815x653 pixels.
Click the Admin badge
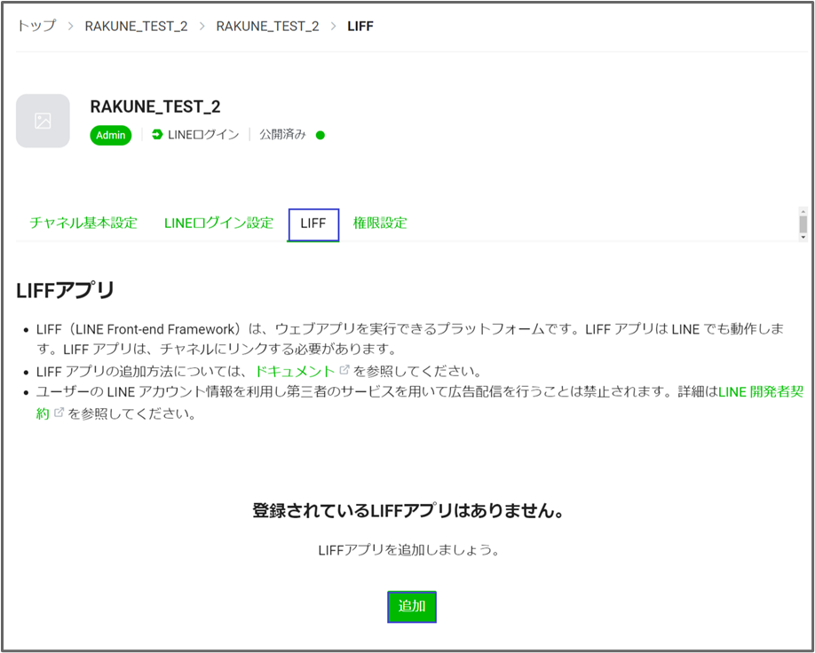[x=111, y=135]
